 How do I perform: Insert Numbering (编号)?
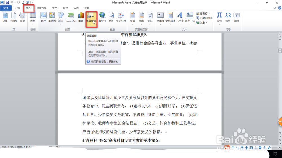pos(237,18)
